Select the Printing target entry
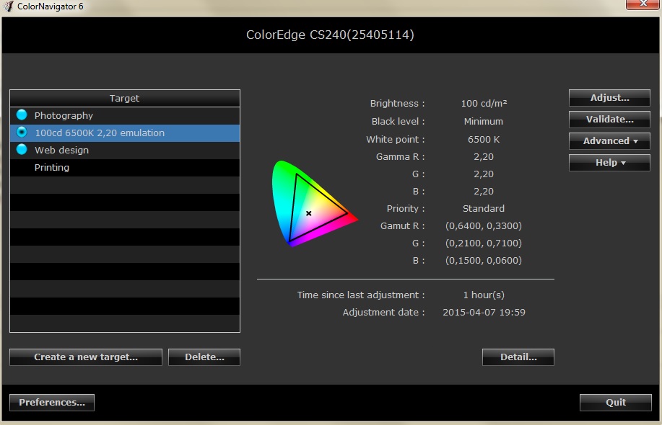The width and height of the screenshot is (662, 425). (x=52, y=167)
